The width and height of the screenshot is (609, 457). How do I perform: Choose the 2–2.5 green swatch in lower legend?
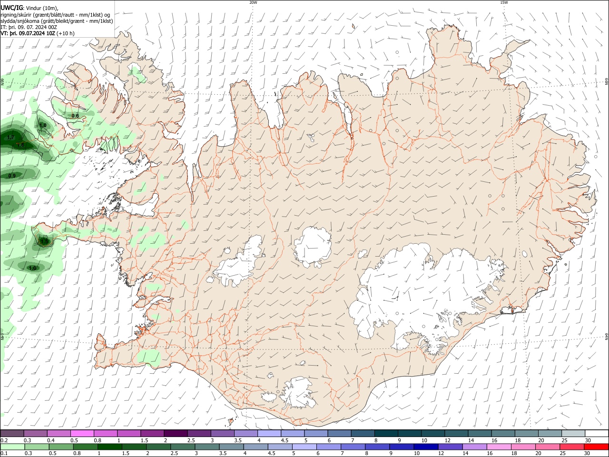(158, 447)
